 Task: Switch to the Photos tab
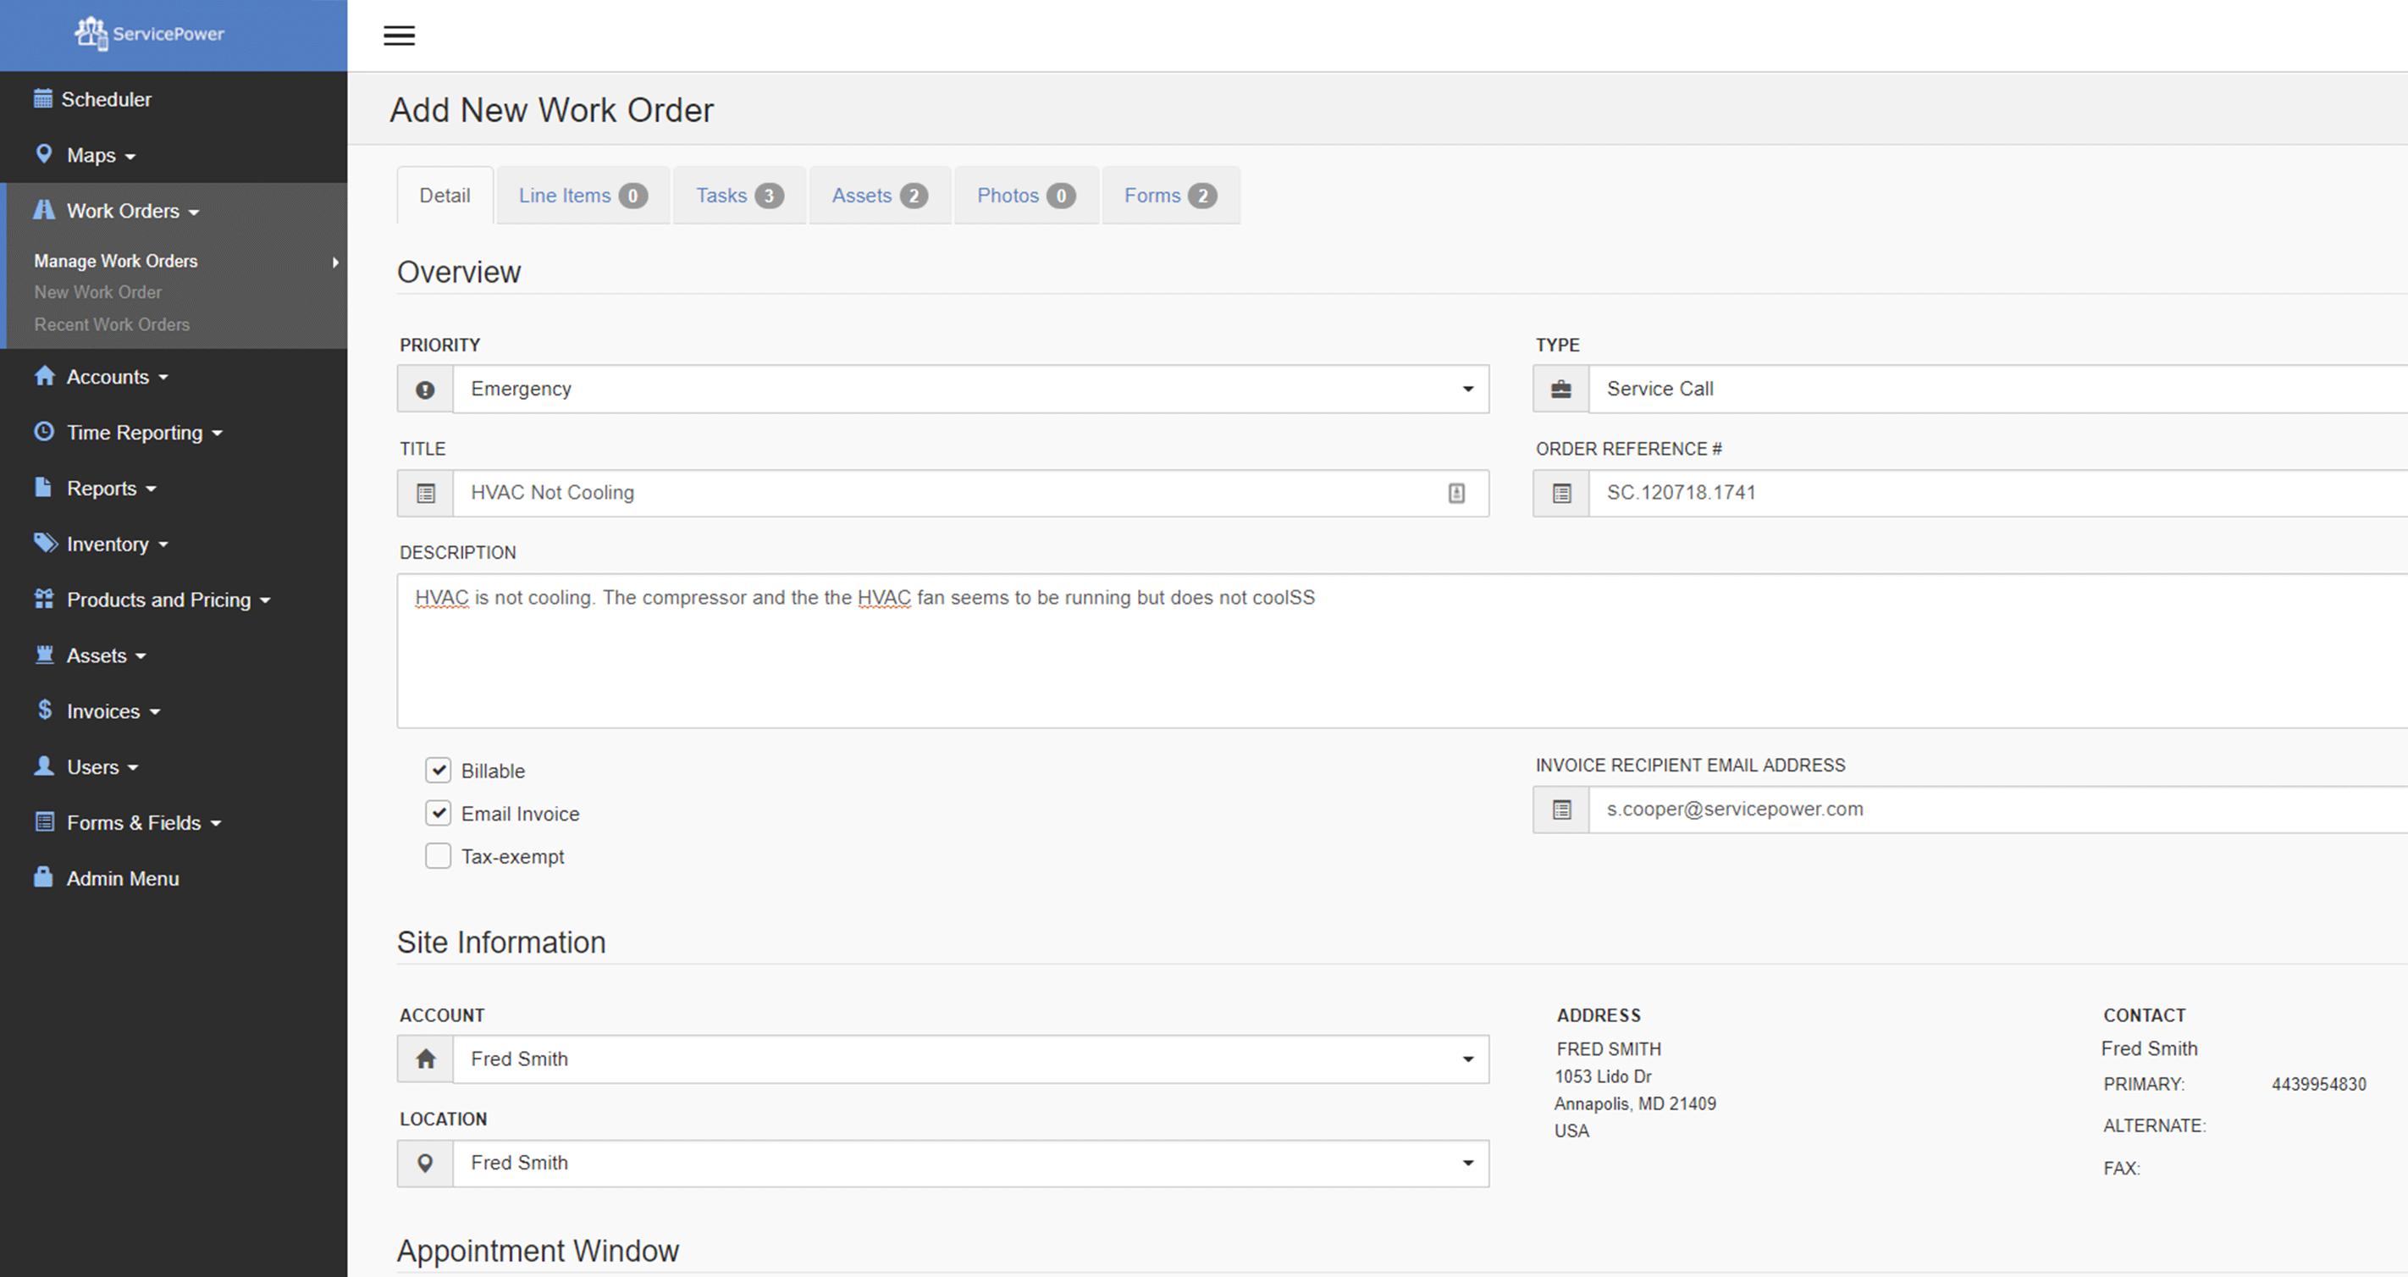[1026, 196]
